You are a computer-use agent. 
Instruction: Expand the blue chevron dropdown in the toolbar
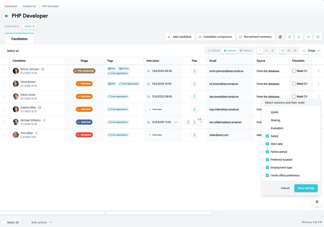[308, 37]
